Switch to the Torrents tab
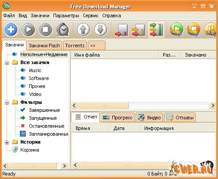 click(x=75, y=46)
